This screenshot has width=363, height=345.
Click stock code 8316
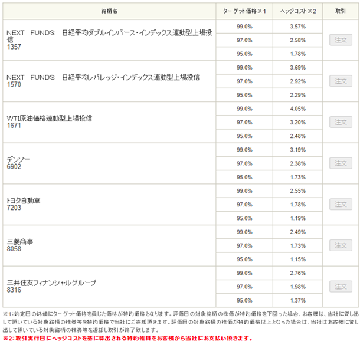pos(14,290)
